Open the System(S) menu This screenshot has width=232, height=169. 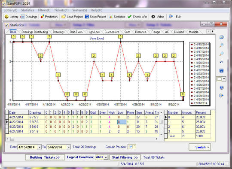79,10
